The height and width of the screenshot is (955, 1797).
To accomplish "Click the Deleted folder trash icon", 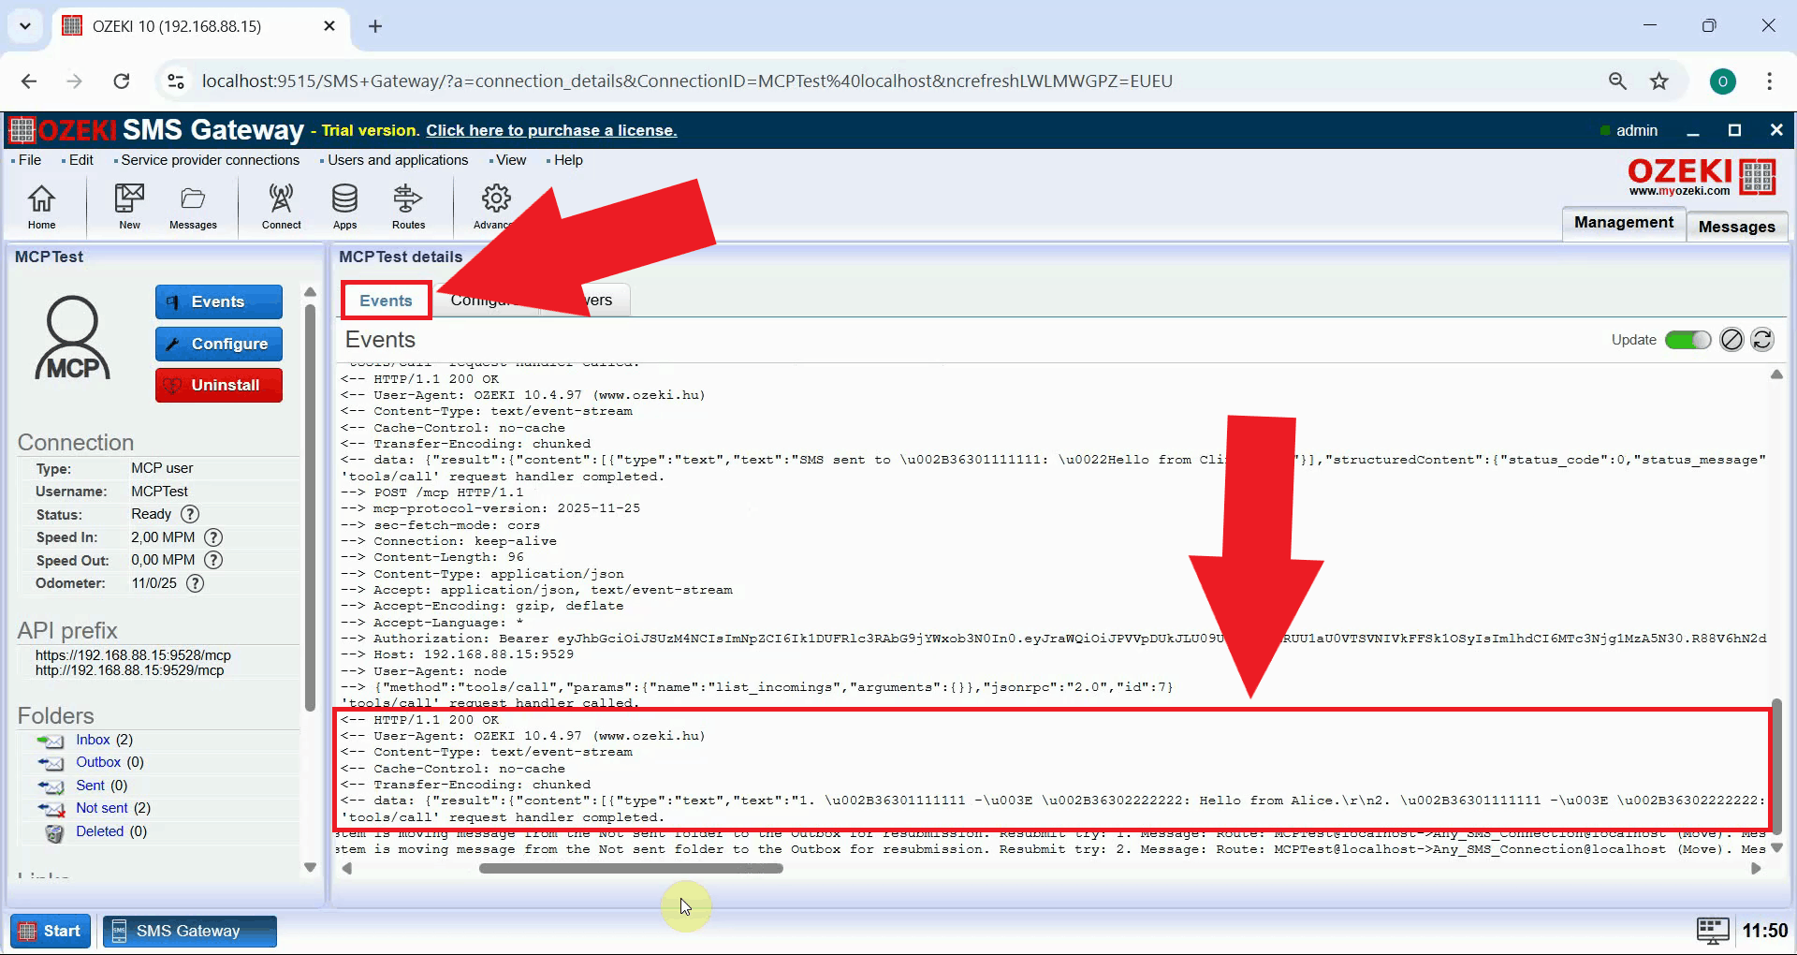I will click(54, 832).
